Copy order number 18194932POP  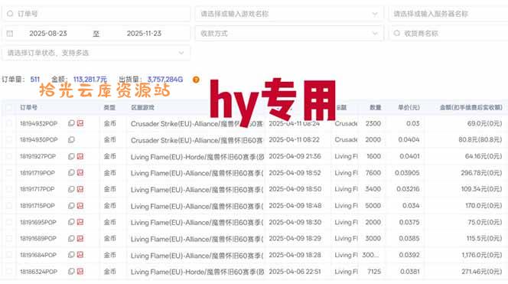pyautogui.click(x=71, y=123)
